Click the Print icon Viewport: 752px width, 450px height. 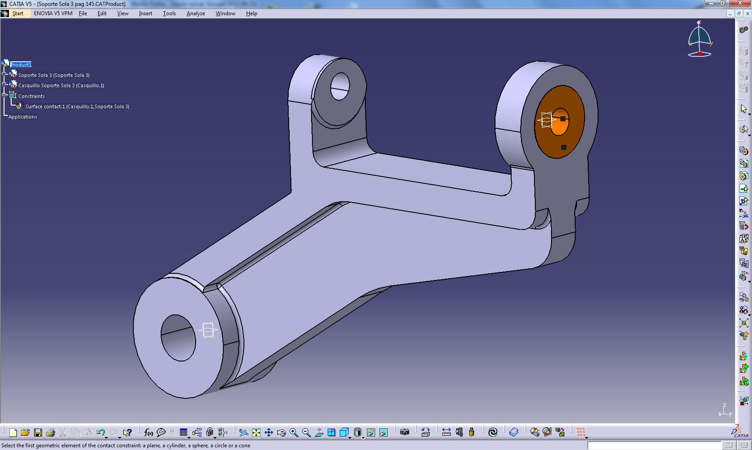tap(51, 433)
